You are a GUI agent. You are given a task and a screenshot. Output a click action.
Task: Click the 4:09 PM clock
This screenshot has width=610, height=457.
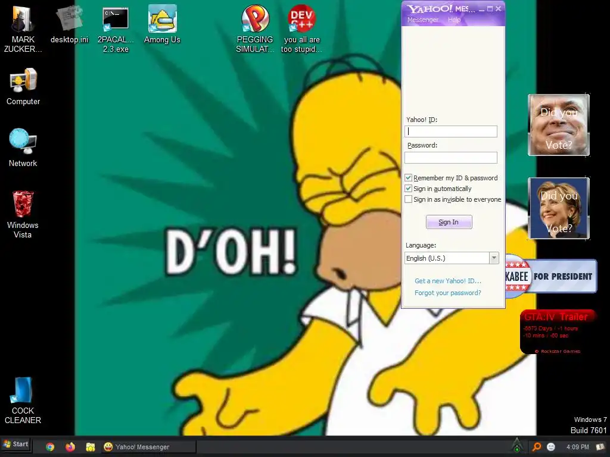(578, 447)
